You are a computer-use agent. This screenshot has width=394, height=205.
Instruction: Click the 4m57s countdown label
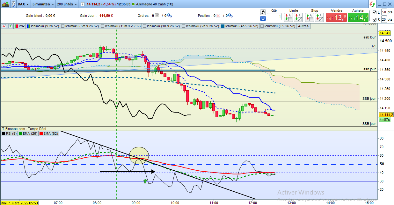click(x=384, y=120)
